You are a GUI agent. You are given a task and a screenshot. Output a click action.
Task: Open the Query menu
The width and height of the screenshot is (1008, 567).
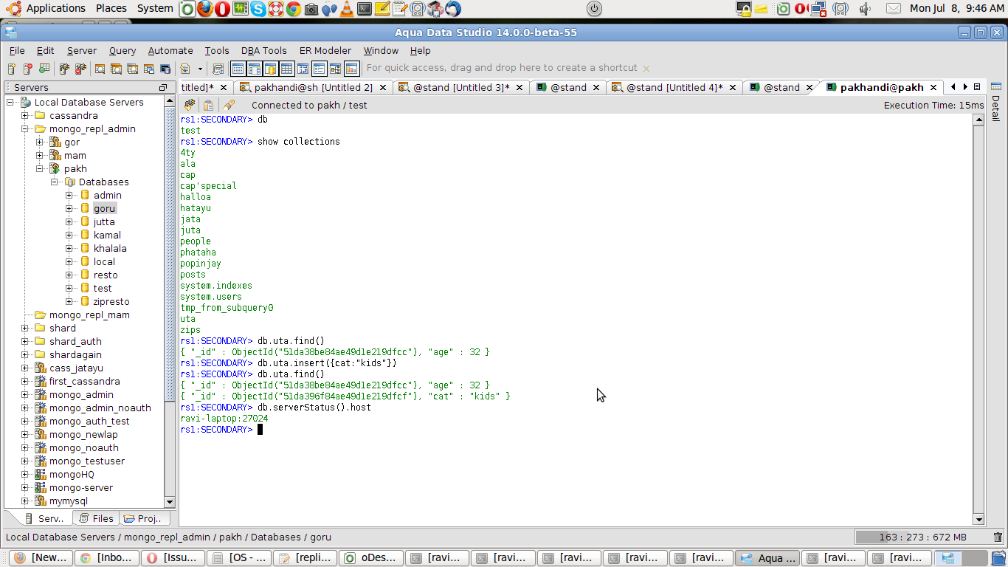click(x=122, y=50)
